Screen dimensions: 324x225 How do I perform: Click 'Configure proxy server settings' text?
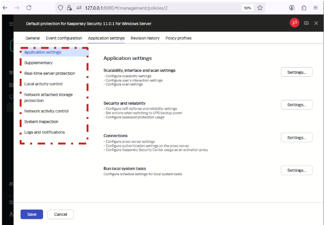130,141
